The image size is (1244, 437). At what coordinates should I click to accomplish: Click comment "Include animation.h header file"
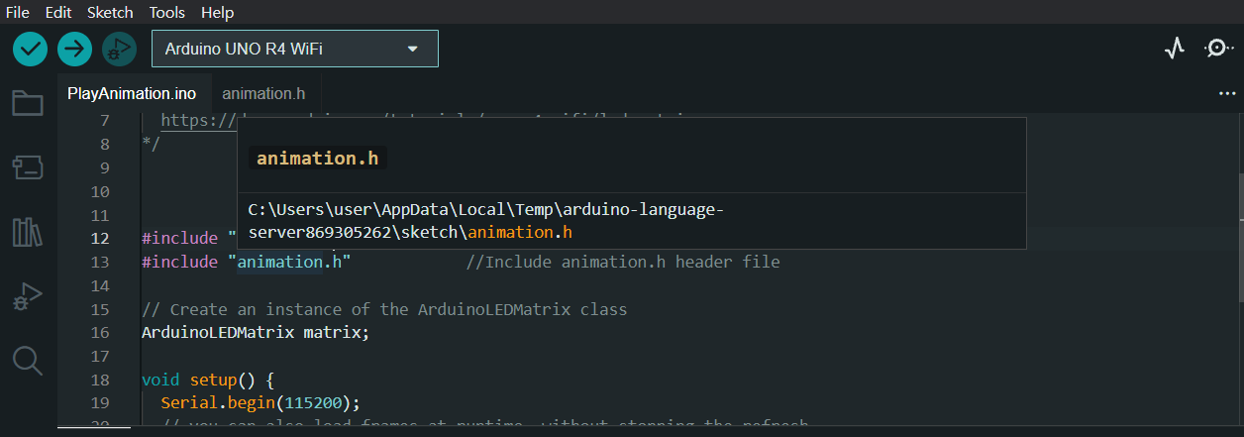[x=623, y=263]
